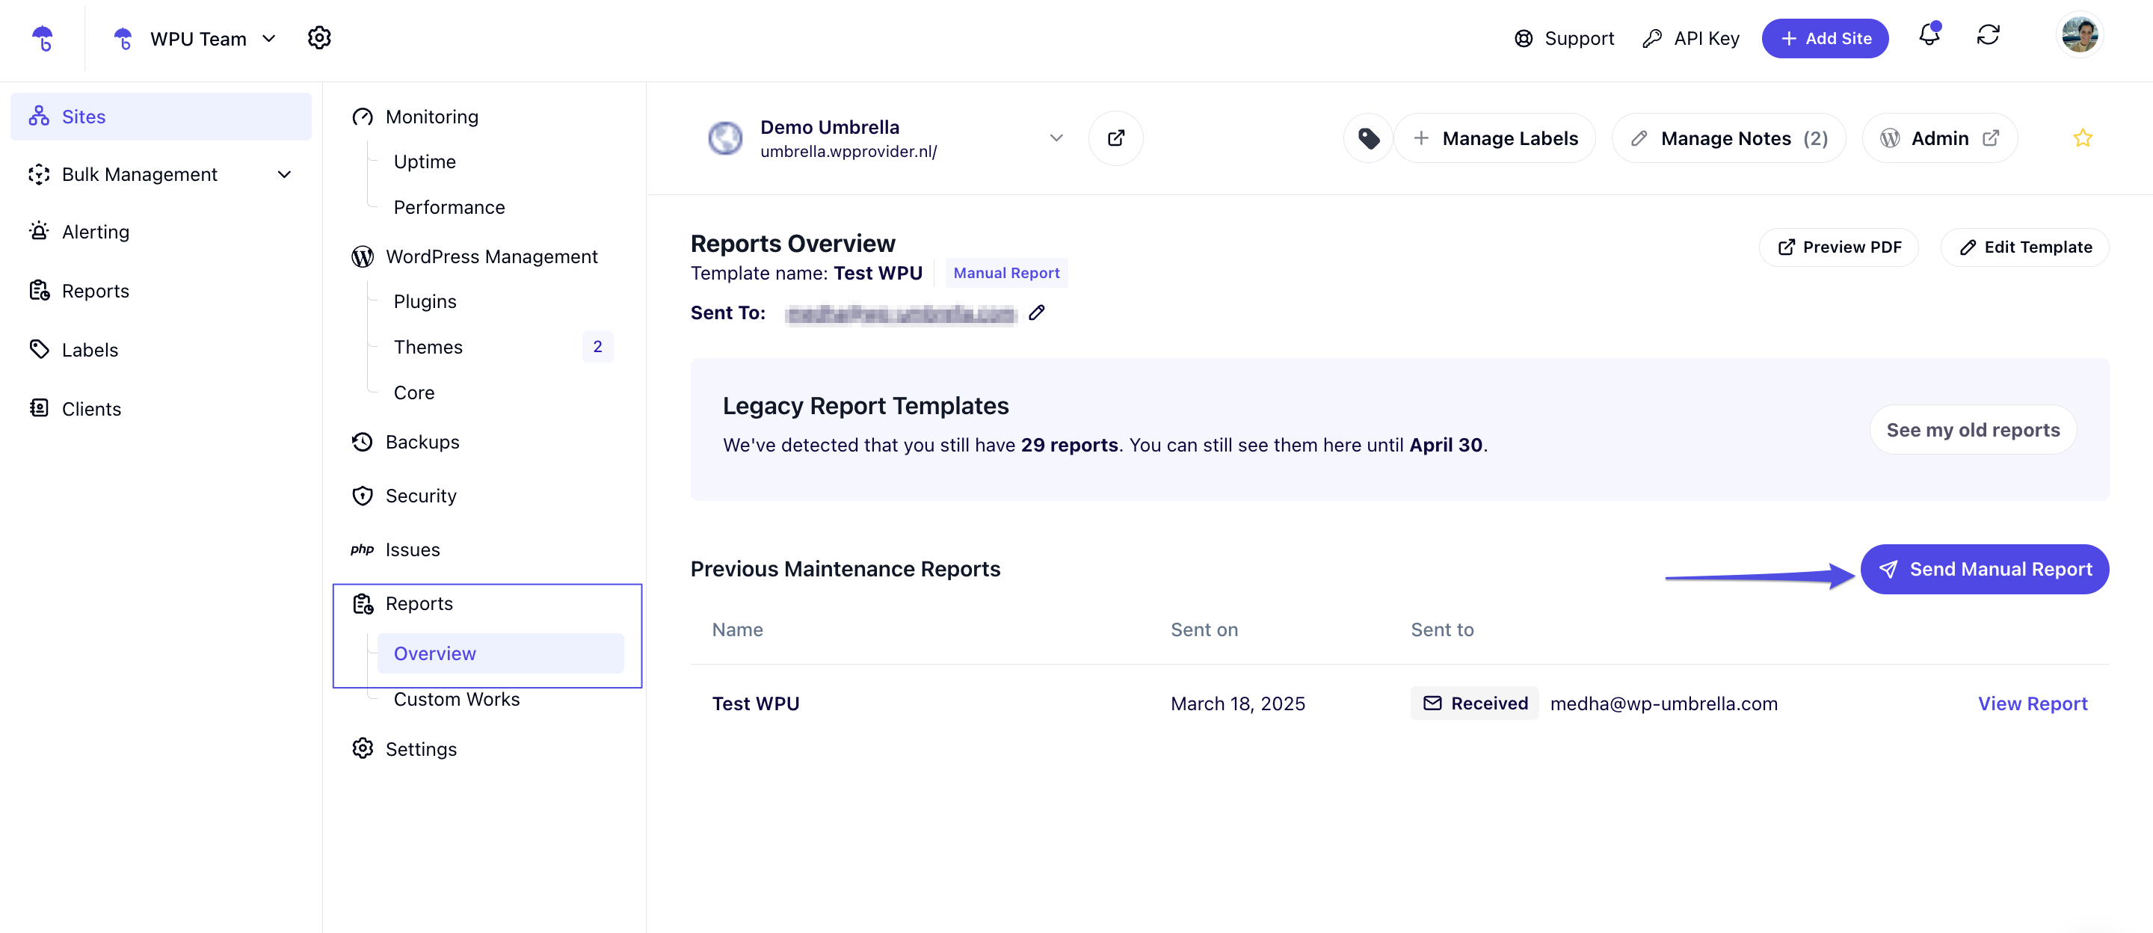Open Demo Umbrella site selector dropdown
This screenshot has width=2153, height=933.
(1056, 138)
